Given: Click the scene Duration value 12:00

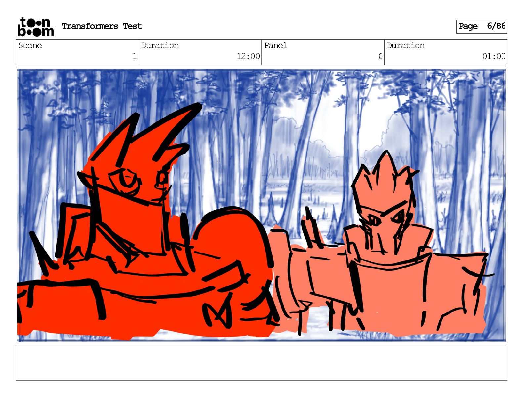Looking at the screenshot, I should [x=248, y=56].
